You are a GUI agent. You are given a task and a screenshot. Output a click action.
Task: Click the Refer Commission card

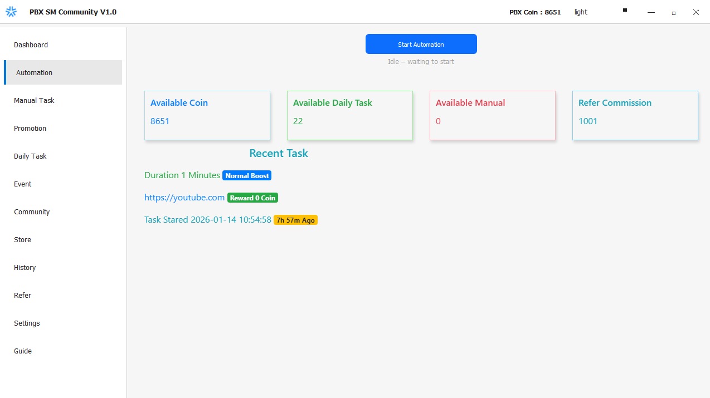pos(635,115)
